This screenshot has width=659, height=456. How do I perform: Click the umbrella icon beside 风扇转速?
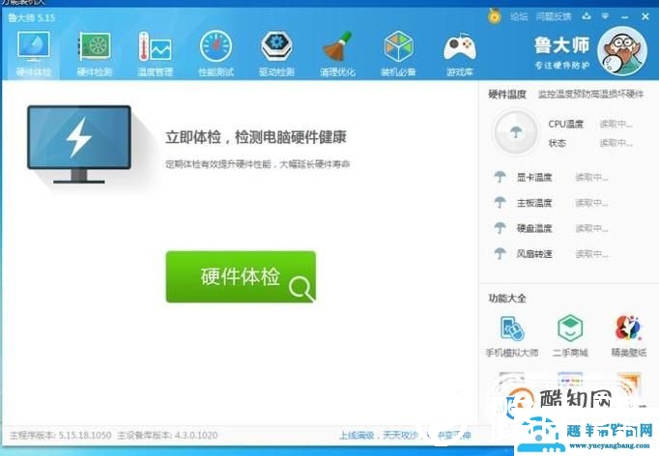coord(500,253)
